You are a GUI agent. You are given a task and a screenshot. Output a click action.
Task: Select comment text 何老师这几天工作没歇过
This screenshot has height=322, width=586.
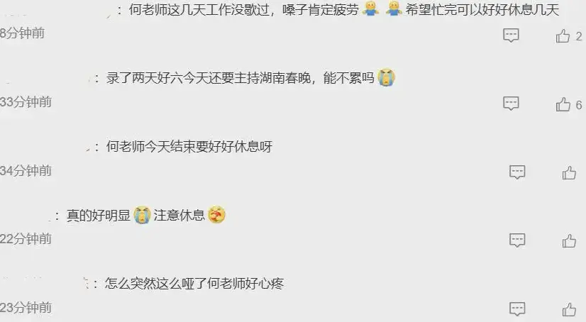tap(199, 10)
